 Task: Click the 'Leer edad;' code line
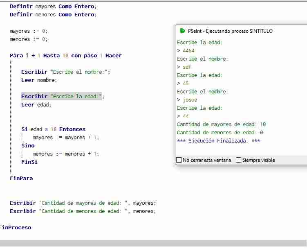(x=36, y=104)
